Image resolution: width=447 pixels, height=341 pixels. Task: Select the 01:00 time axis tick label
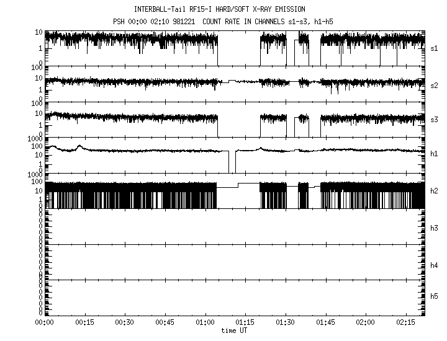coord(205,323)
